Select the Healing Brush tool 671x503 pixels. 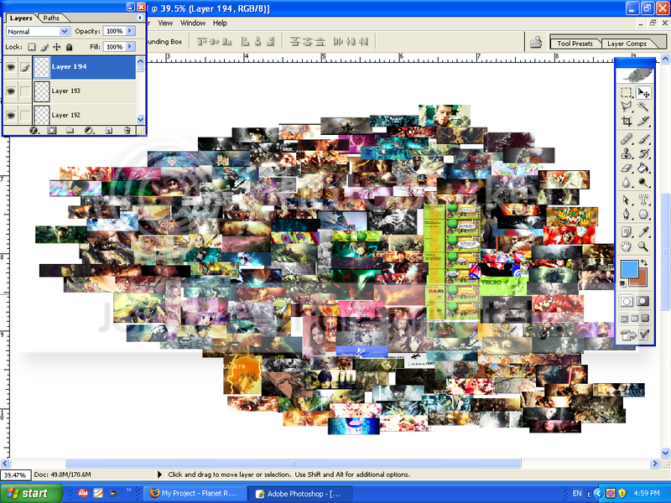(x=627, y=139)
